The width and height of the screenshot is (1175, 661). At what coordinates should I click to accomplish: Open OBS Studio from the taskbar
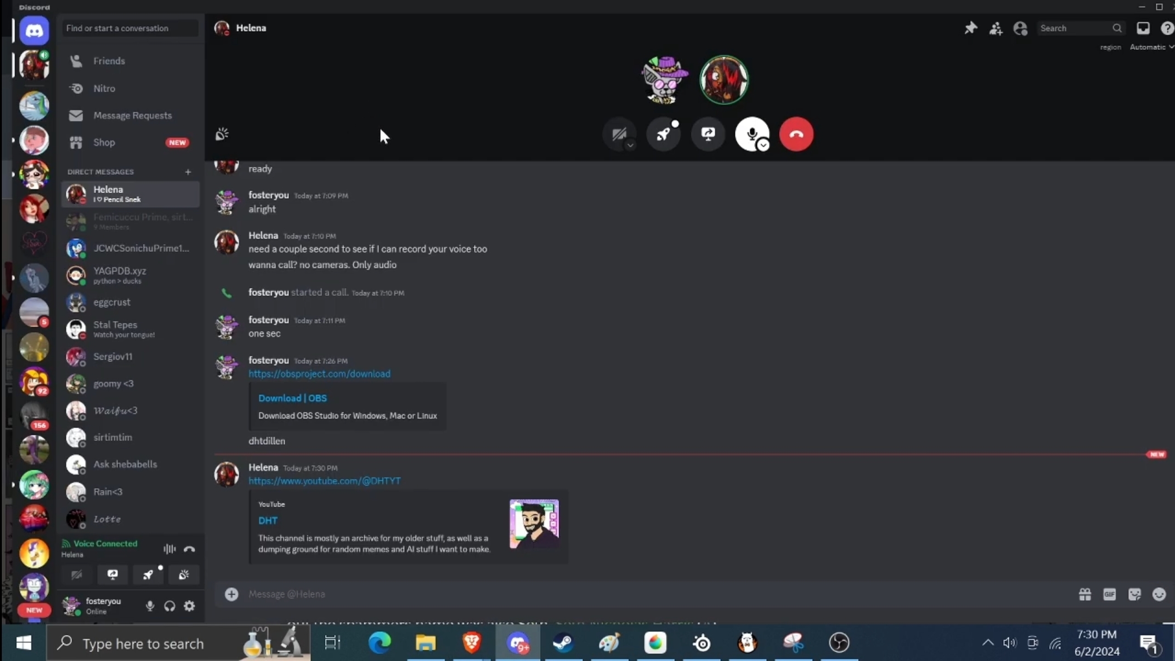[839, 643]
